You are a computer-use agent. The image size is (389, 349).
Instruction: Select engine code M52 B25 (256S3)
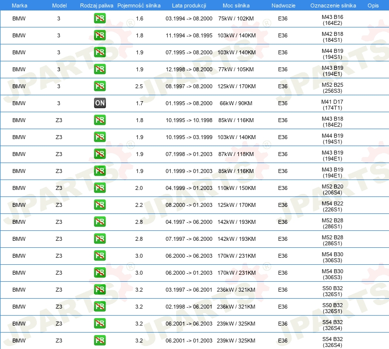point(332,88)
